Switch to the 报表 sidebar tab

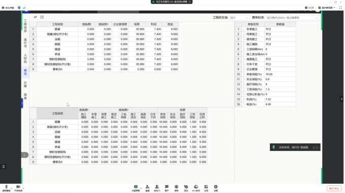pyautogui.click(x=25, y=96)
